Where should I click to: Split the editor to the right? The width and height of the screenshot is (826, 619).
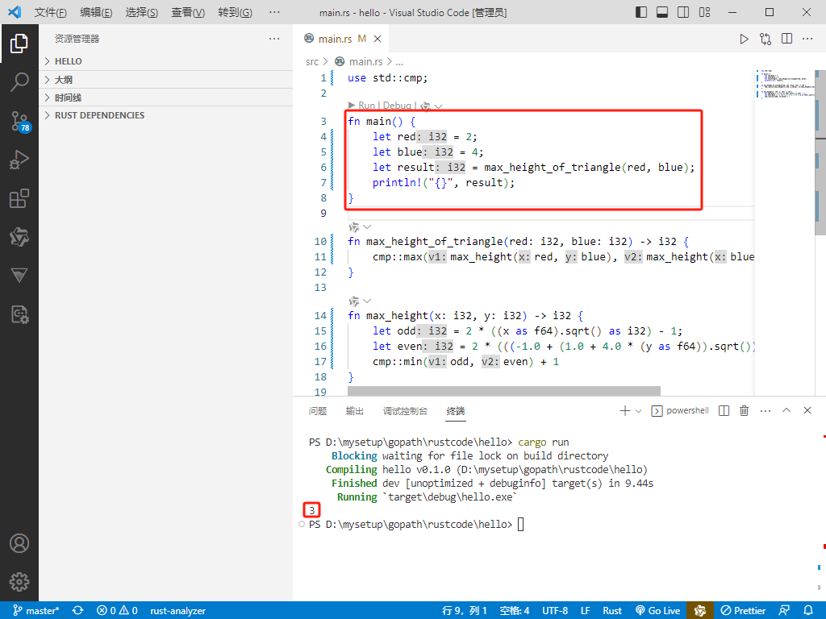click(x=787, y=39)
